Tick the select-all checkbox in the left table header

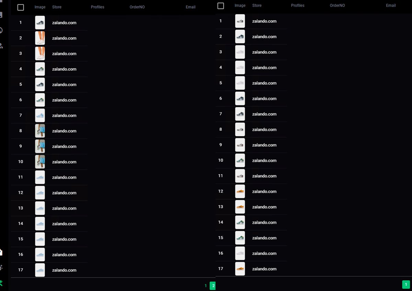click(21, 7)
